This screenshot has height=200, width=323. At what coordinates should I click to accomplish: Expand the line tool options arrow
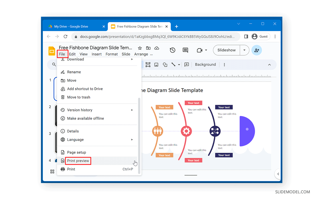[x=179, y=65]
